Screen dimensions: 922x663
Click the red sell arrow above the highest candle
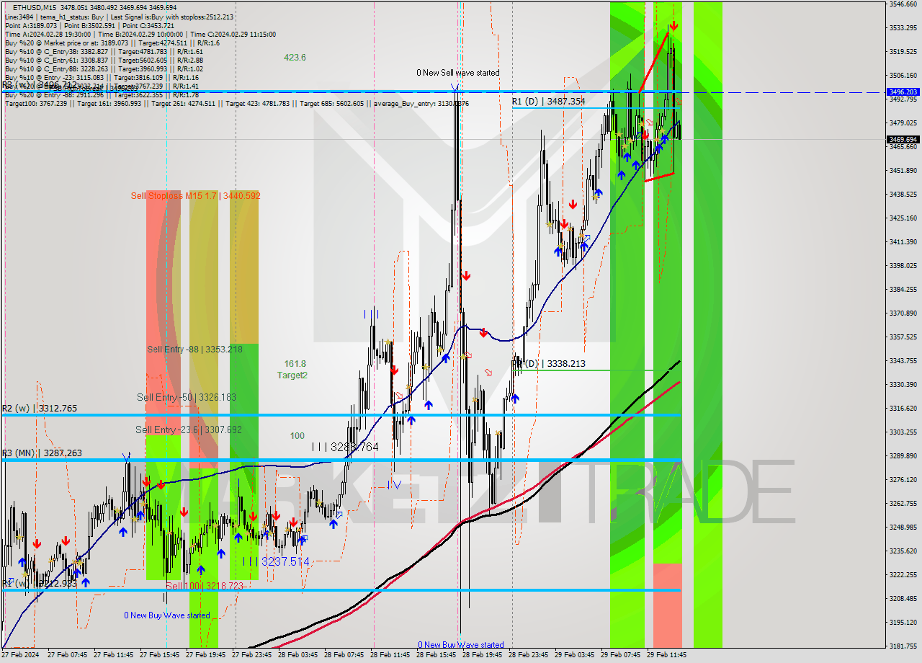click(673, 26)
